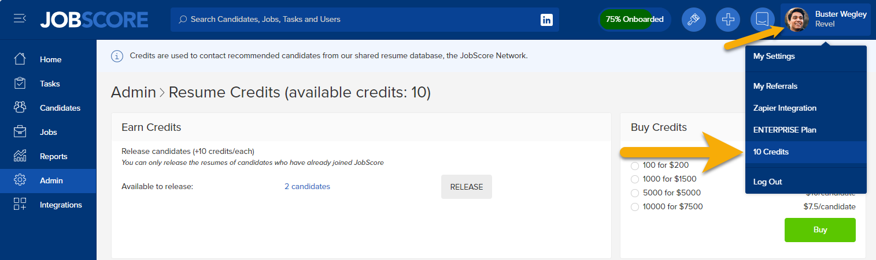Click the 75% Onboarded progress pill
The image size is (876, 260).
634,20
